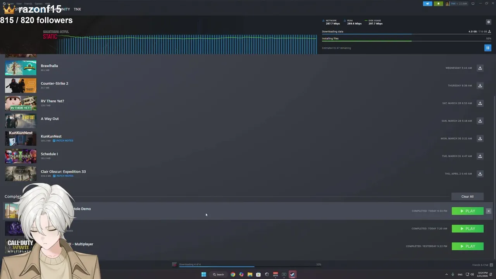The height and width of the screenshot is (279, 496).
Task: Select Clair Obscur: Expedition 33 title
Action: coord(63,172)
